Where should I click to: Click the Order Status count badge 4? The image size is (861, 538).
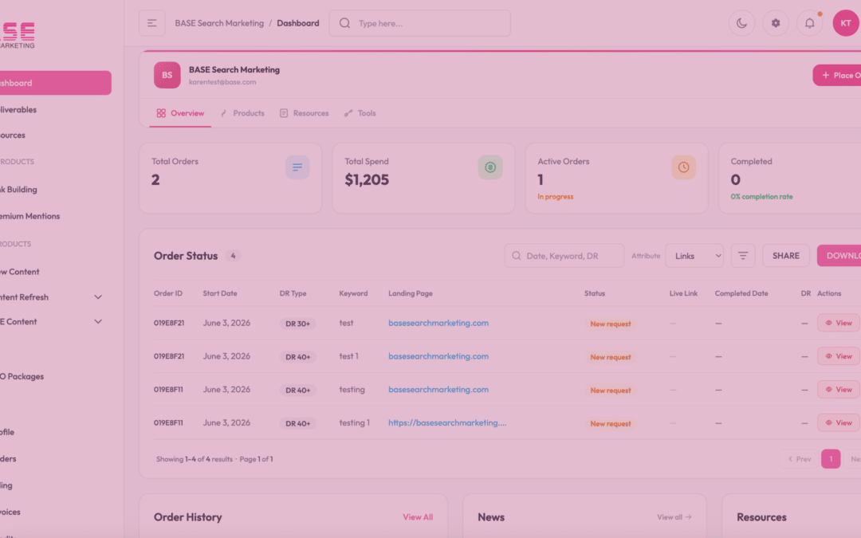pyautogui.click(x=233, y=256)
